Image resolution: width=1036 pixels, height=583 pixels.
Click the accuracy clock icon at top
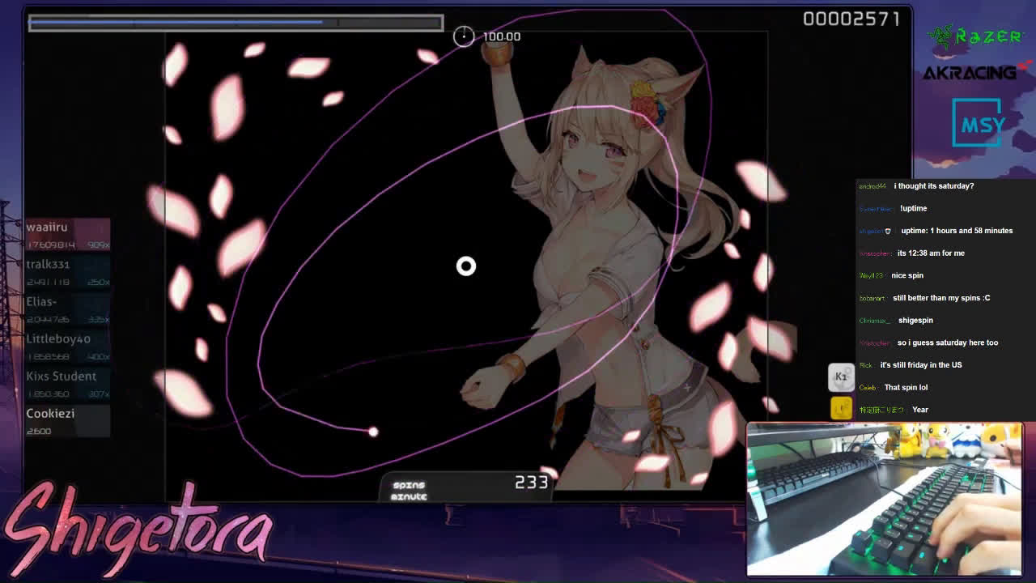tap(464, 36)
